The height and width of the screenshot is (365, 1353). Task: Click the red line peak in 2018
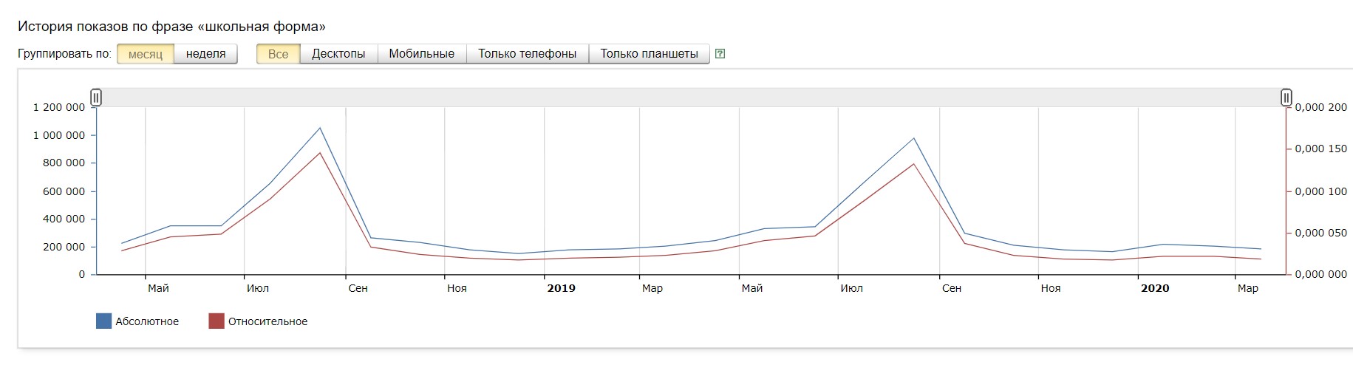coord(320,153)
